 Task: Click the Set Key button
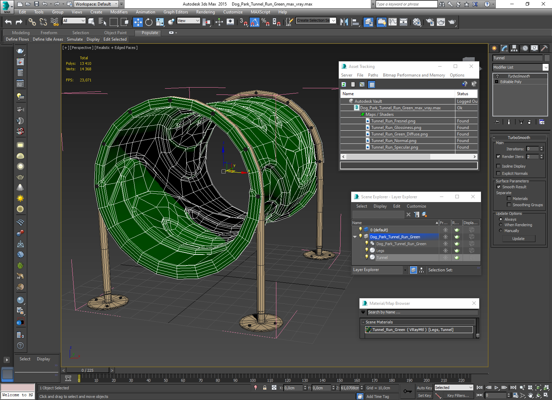[x=424, y=396]
